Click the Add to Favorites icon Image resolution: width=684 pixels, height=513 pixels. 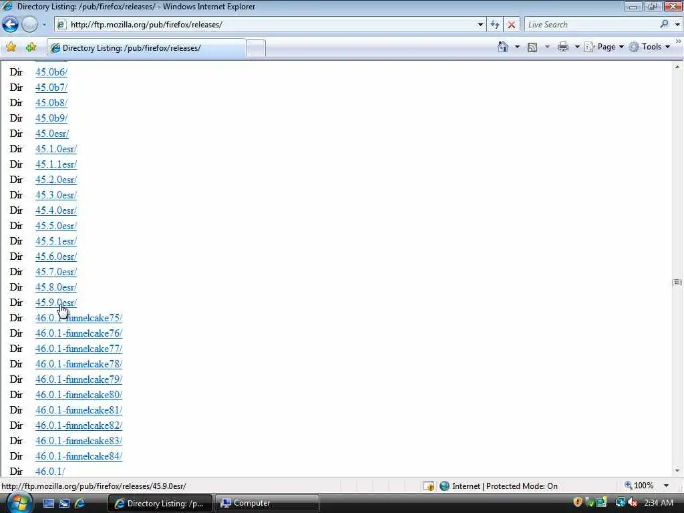coord(31,47)
